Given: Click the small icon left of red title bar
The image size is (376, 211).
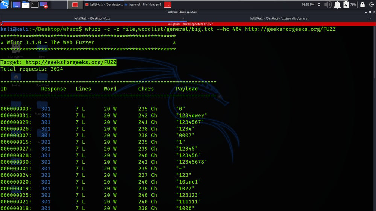Looking at the screenshot, I should tap(2, 24).
